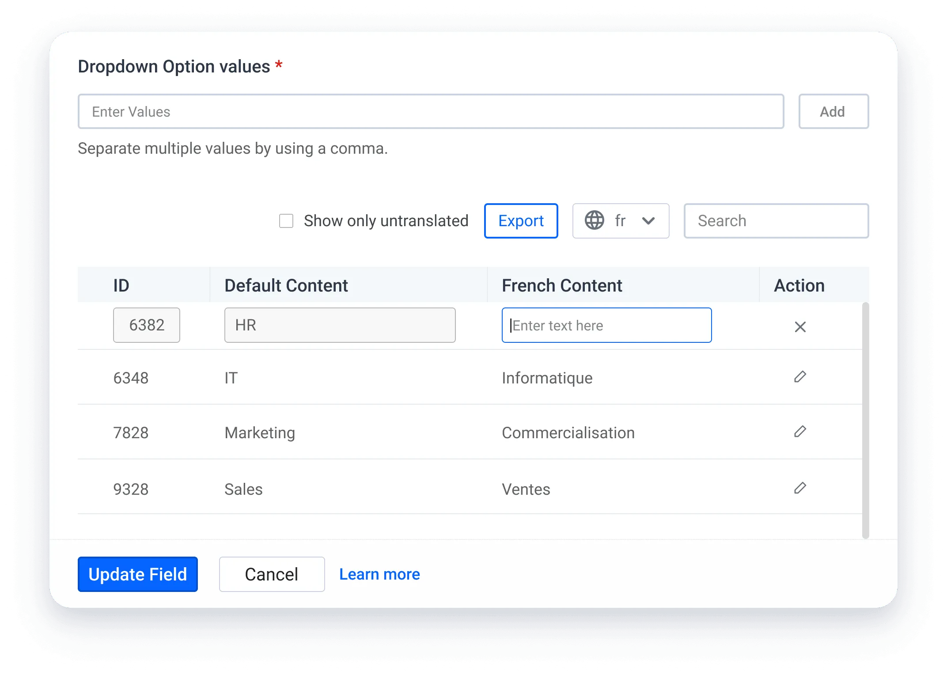Enable the Show only untranslated filter
The height and width of the screenshot is (675, 947).
point(286,220)
